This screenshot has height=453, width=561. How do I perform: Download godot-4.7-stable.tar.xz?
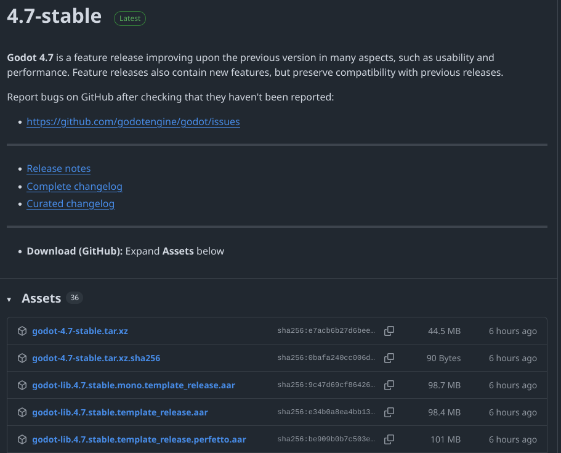(80, 331)
